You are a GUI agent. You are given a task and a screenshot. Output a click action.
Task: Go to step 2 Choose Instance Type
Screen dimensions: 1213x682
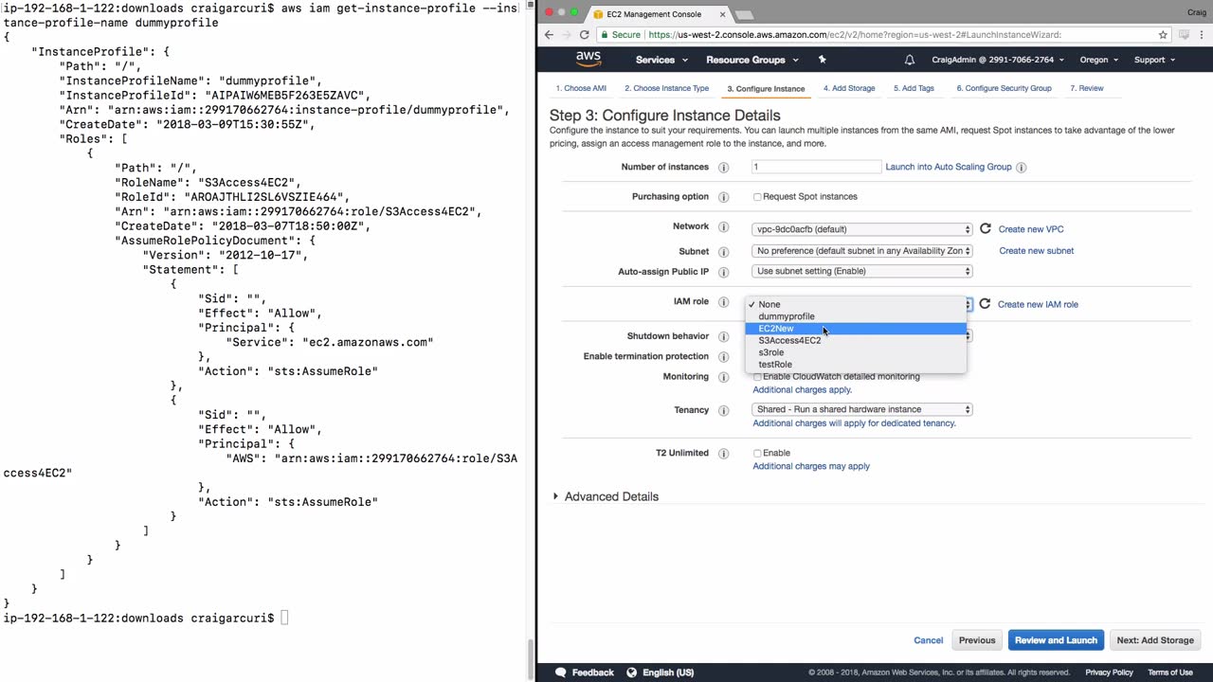tap(666, 88)
